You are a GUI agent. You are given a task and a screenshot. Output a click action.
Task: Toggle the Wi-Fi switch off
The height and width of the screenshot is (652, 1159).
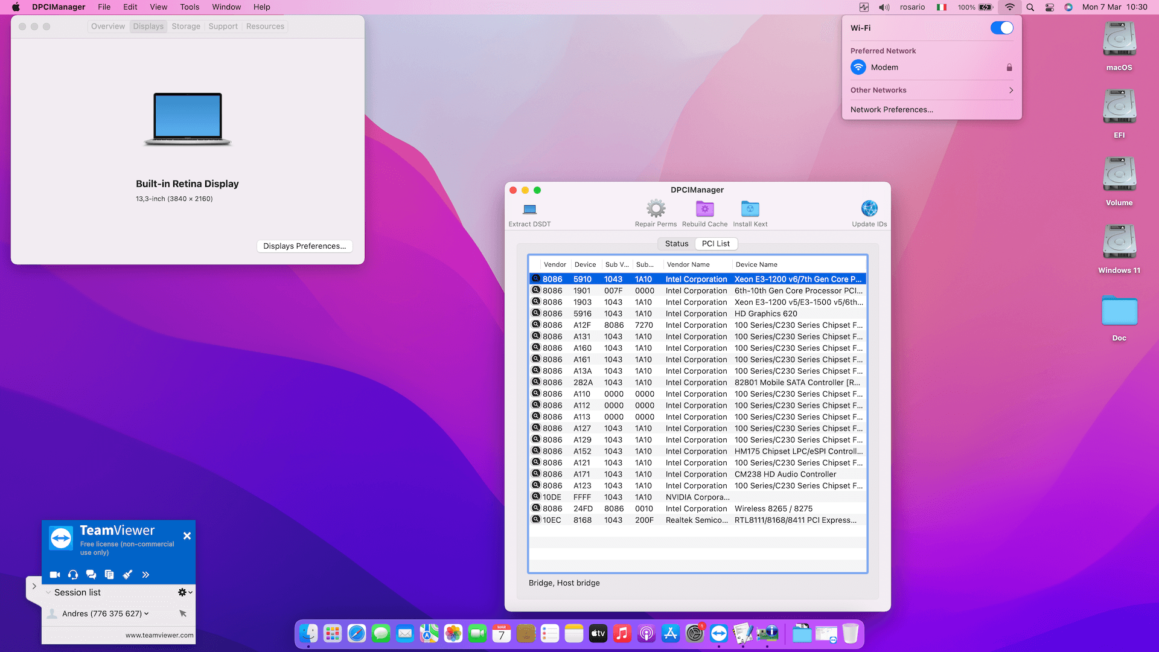coord(1001,28)
